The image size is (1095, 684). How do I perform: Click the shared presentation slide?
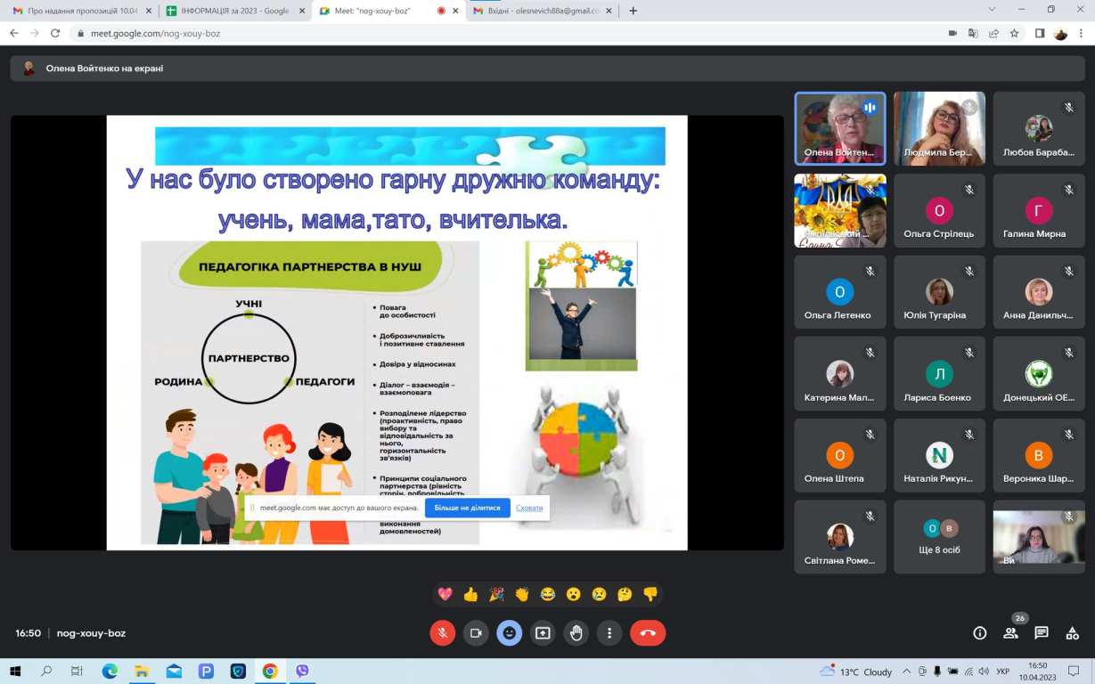[x=396, y=332]
